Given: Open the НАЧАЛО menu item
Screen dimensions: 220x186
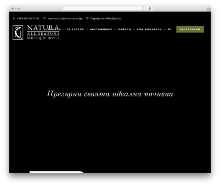Looking at the screenshot, I should pos(55,29).
